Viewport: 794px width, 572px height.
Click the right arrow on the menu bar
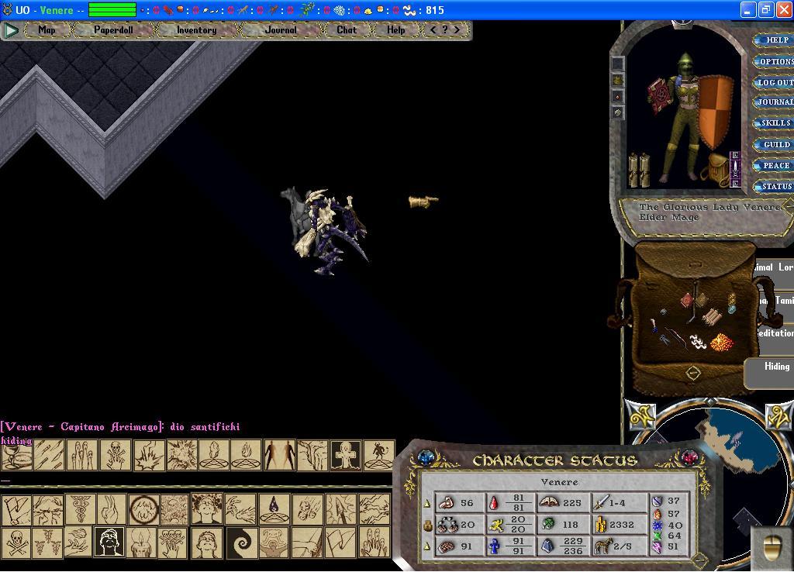tap(457, 30)
